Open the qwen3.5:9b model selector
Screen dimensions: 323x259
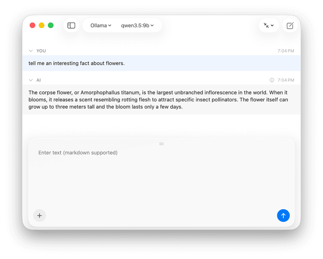tap(138, 25)
